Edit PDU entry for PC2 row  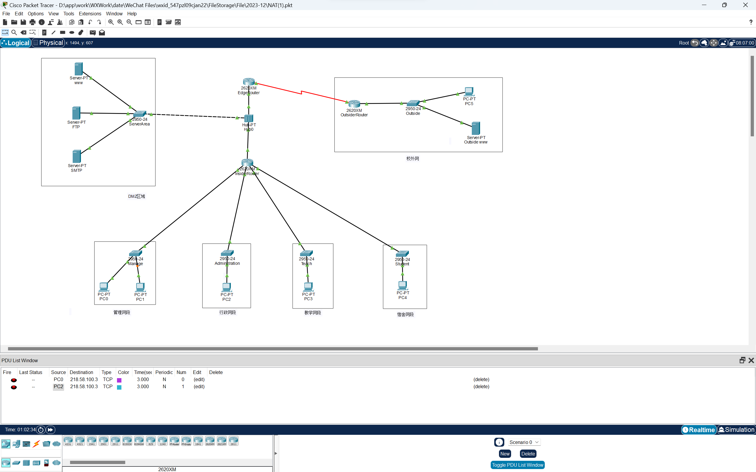click(x=199, y=387)
